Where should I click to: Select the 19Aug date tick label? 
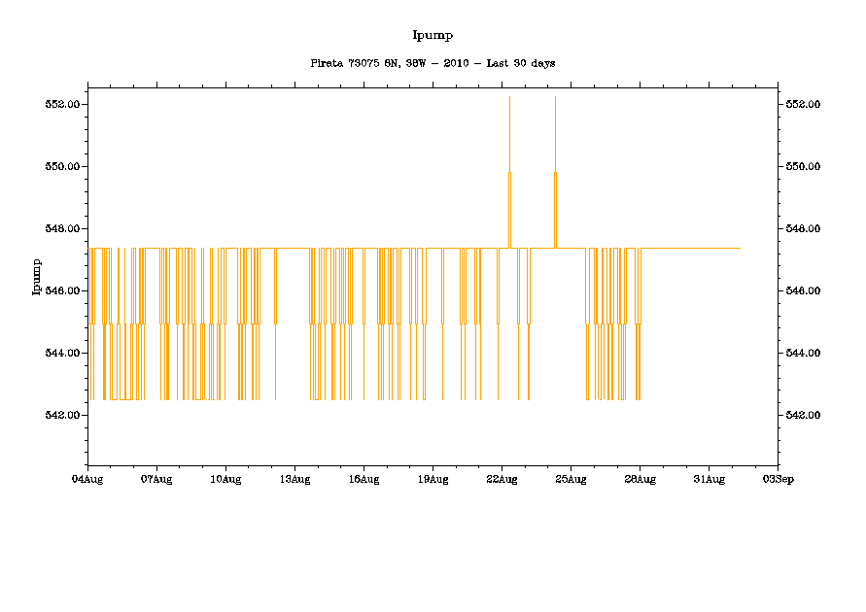pos(433,479)
